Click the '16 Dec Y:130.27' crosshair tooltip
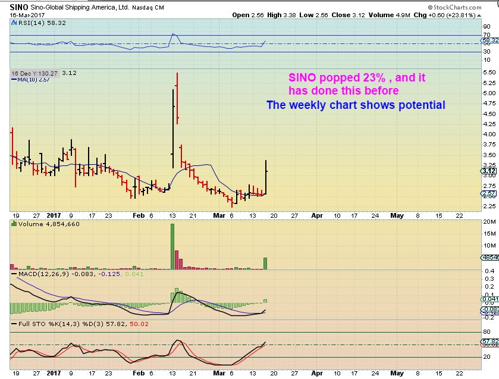The height and width of the screenshot is (379, 499). pos(34,73)
